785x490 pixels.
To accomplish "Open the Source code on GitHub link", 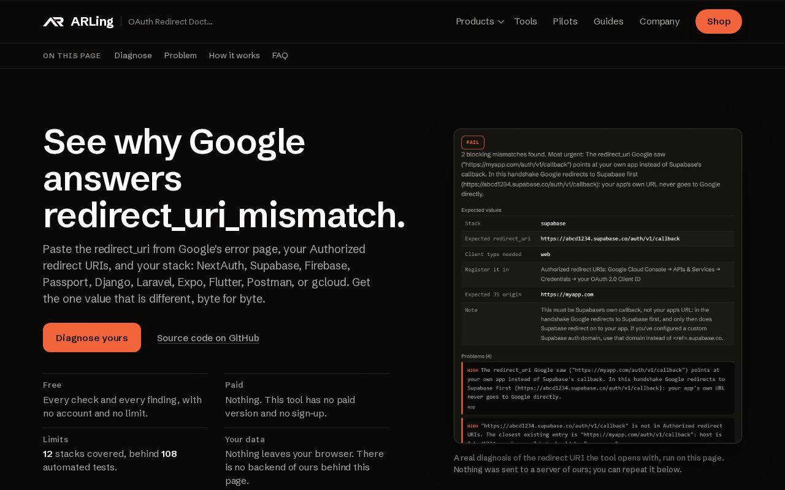I will (208, 337).
